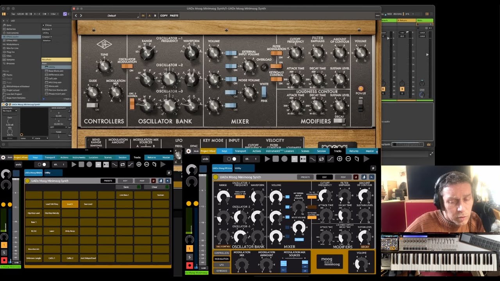Click plus circle icon in preset grid controller
Image resolution: width=500 pixels, height=281 pixels.
139,165
